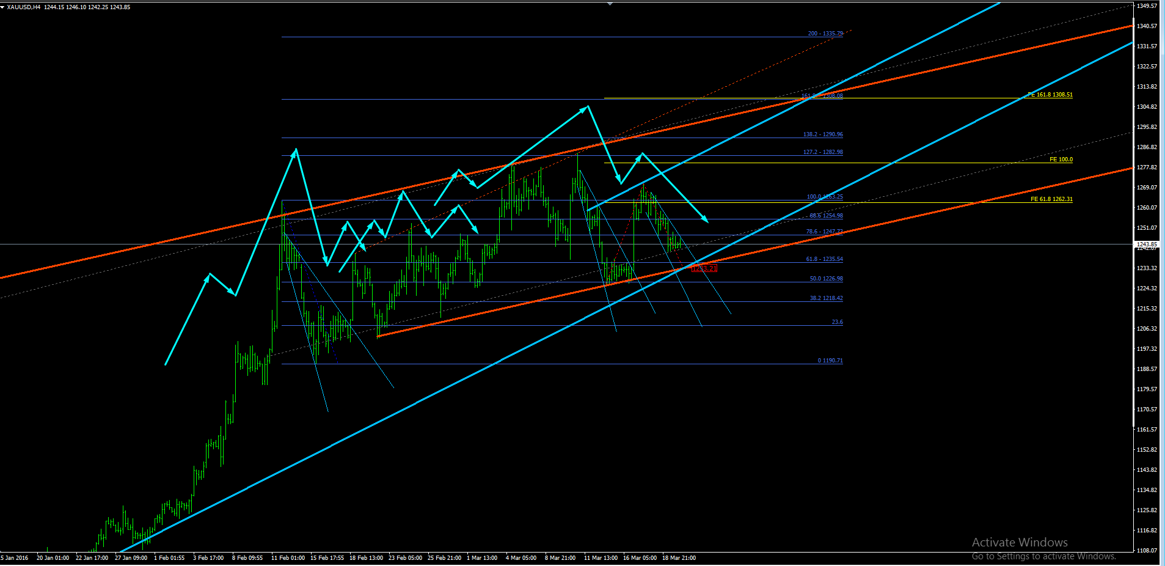Screen dimensions: 1165x566
Task: Click 1349.57 on the price scale
Action: (x=1147, y=6)
